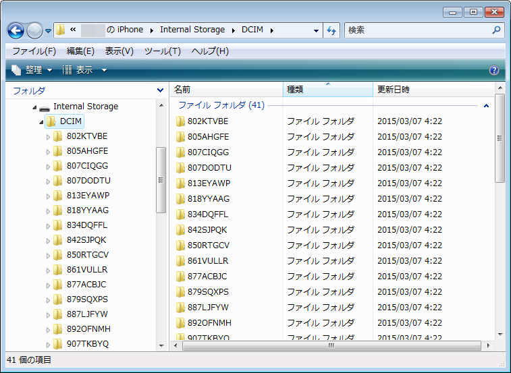511x373 pixels.
Task: Click the 整理 toolbar button
Action: 32,70
